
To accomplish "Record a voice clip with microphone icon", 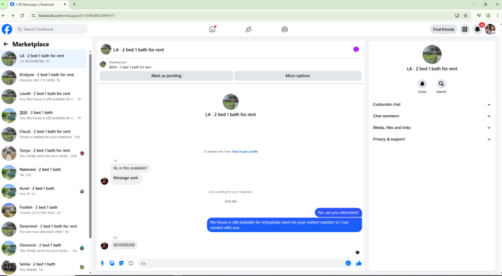I will (x=102, y=263).
